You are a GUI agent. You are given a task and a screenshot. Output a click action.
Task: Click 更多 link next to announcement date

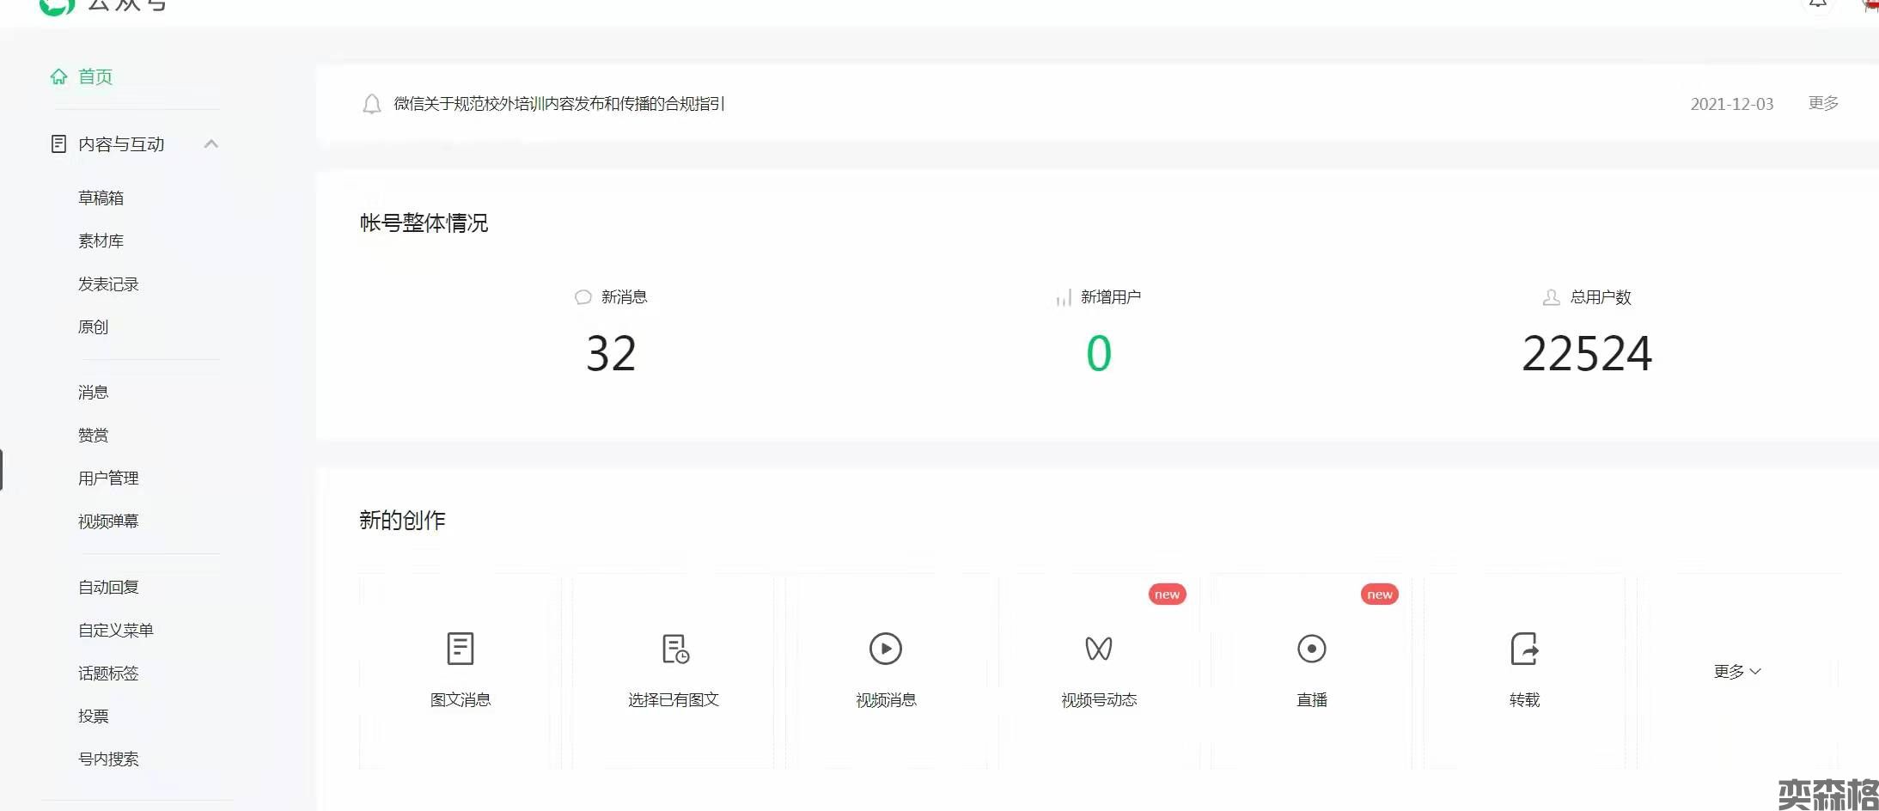click(x=1823, y=103)
